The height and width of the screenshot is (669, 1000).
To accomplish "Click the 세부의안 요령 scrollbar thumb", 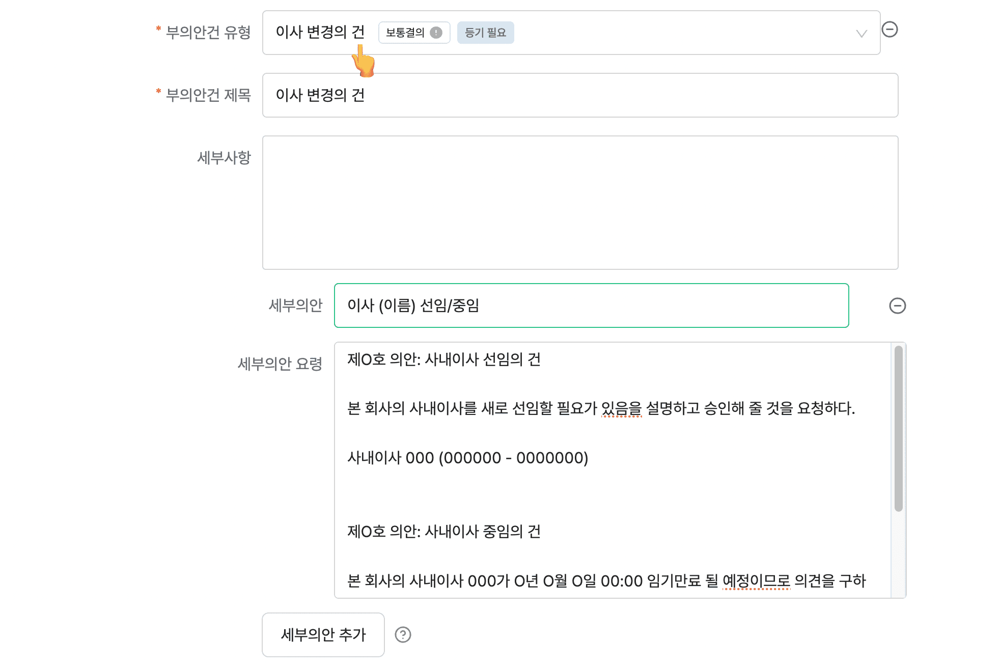I will (x=898, y=428).
